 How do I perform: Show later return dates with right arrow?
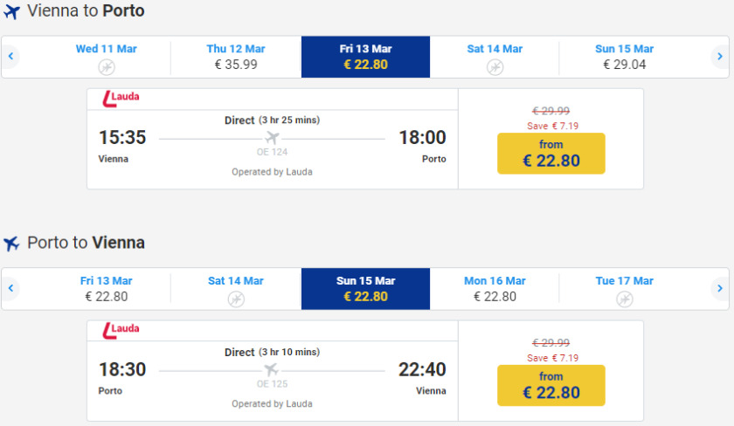[719, 288]
